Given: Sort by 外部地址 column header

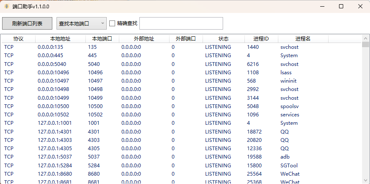Looking at the screenshot, I should [x=144, y=38].
